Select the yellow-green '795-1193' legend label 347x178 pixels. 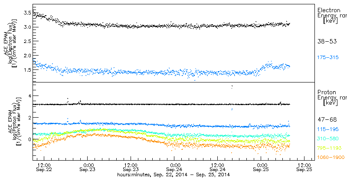point(330,148)
